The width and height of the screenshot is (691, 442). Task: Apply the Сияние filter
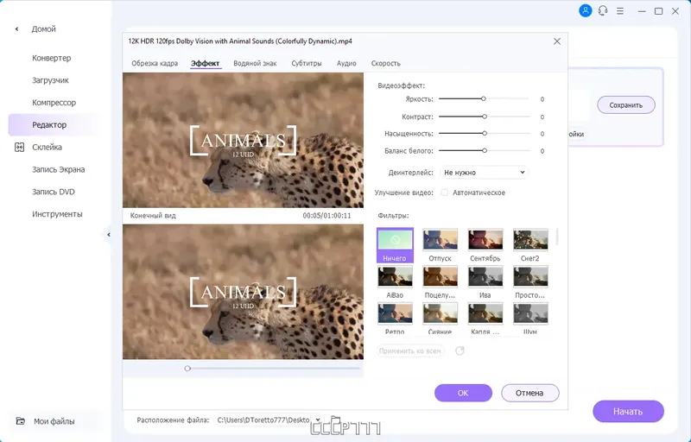point(441,319)
